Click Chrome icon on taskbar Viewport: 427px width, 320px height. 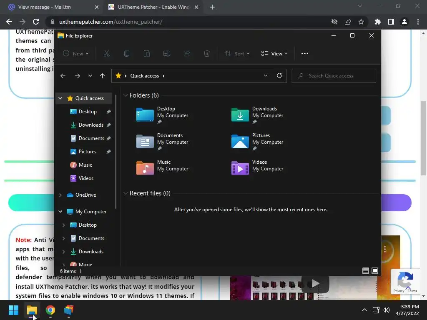point(50,310)
